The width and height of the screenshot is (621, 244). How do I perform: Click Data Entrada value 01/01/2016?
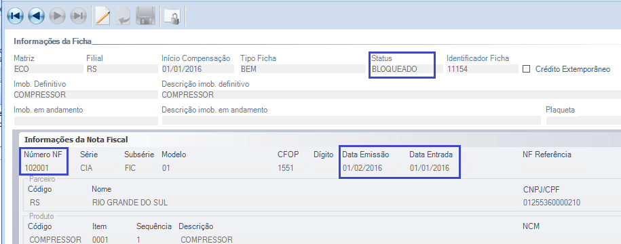[x=430, y=168]
